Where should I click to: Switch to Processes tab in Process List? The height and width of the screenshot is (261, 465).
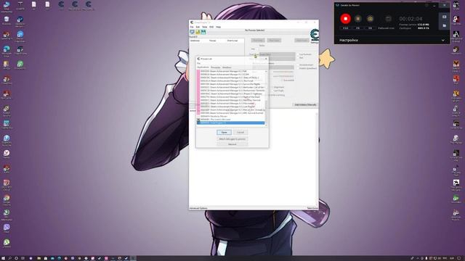point(216,67)
